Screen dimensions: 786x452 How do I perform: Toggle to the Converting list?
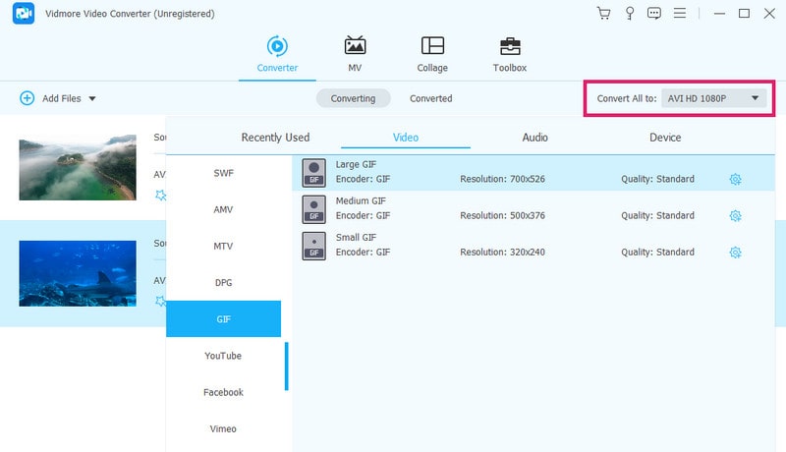[x=353, y=98]
